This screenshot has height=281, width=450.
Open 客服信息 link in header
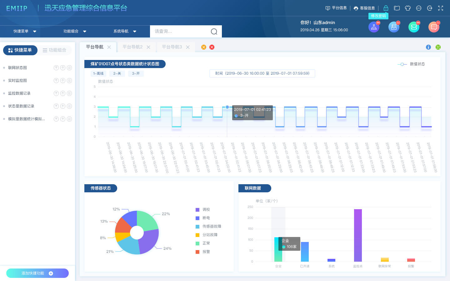click(x=364, y=8)
